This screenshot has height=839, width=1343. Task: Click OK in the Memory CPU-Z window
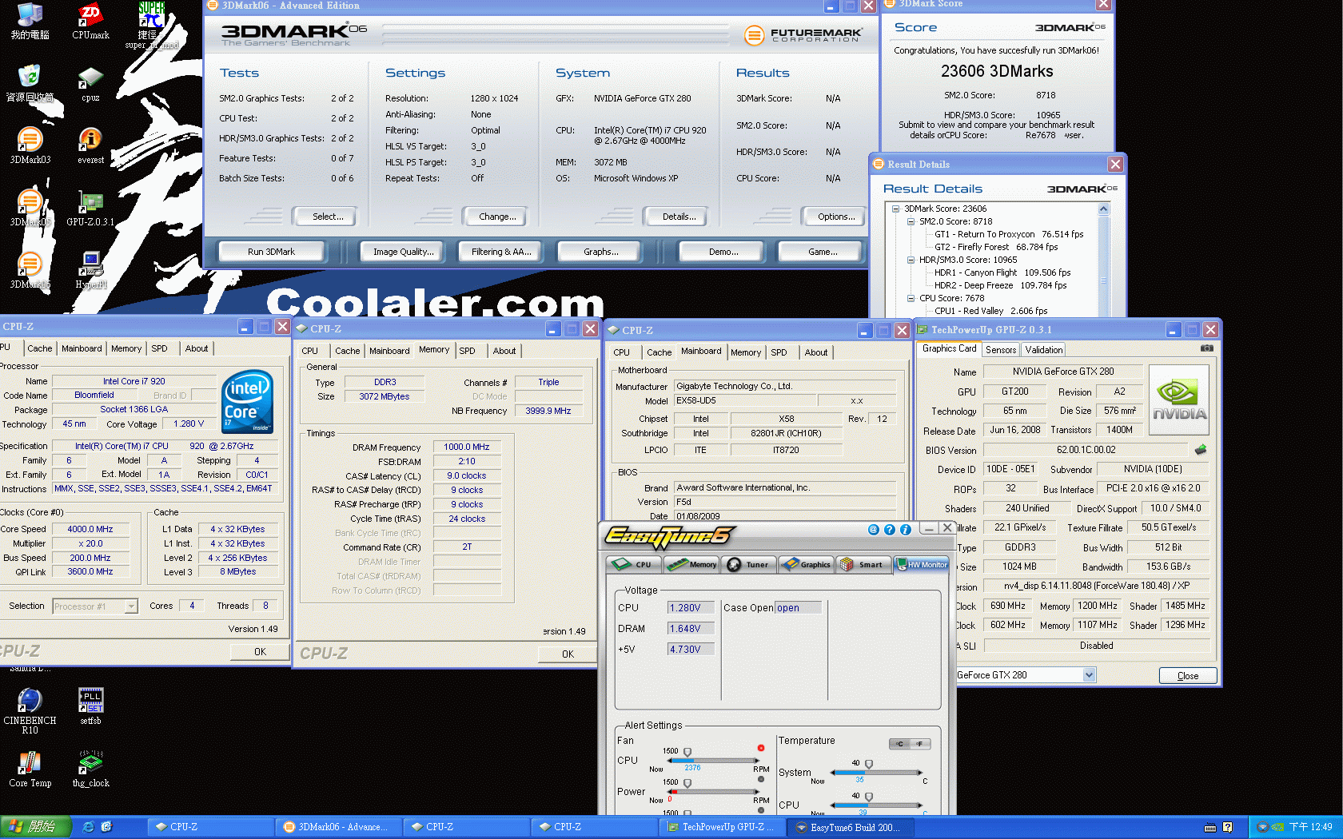coord(568,654)
